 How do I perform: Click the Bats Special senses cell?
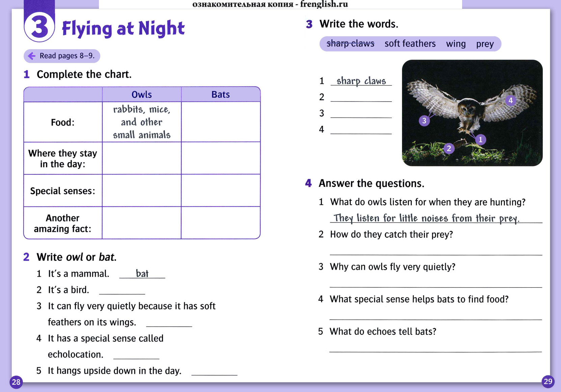coord(221,191)
